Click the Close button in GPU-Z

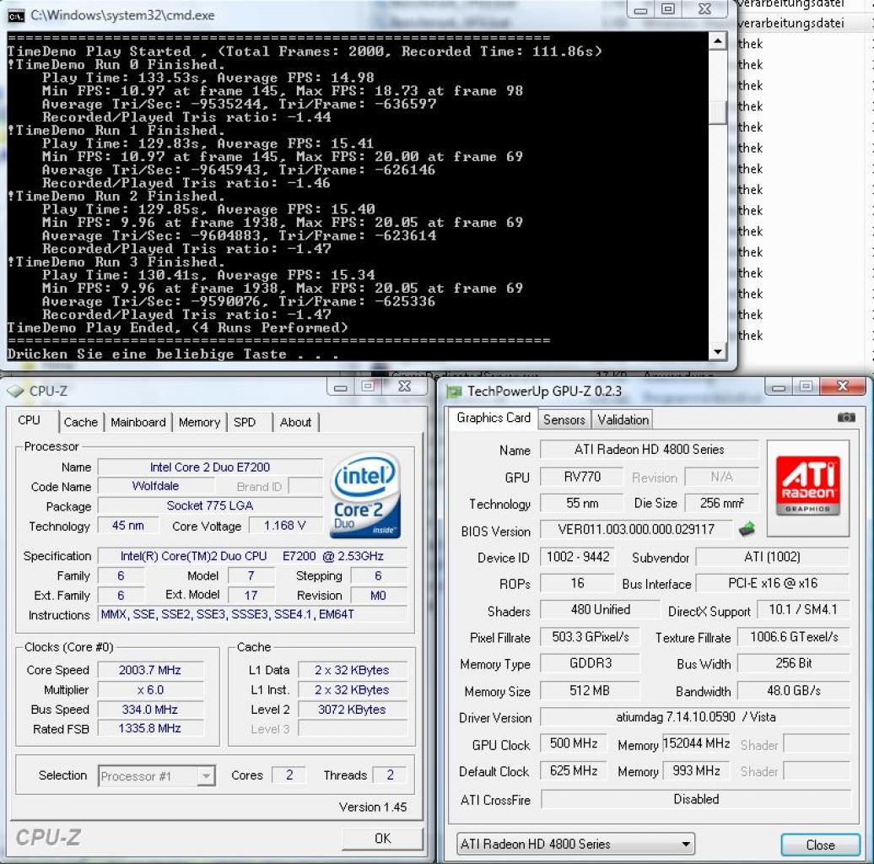[821, 845]
